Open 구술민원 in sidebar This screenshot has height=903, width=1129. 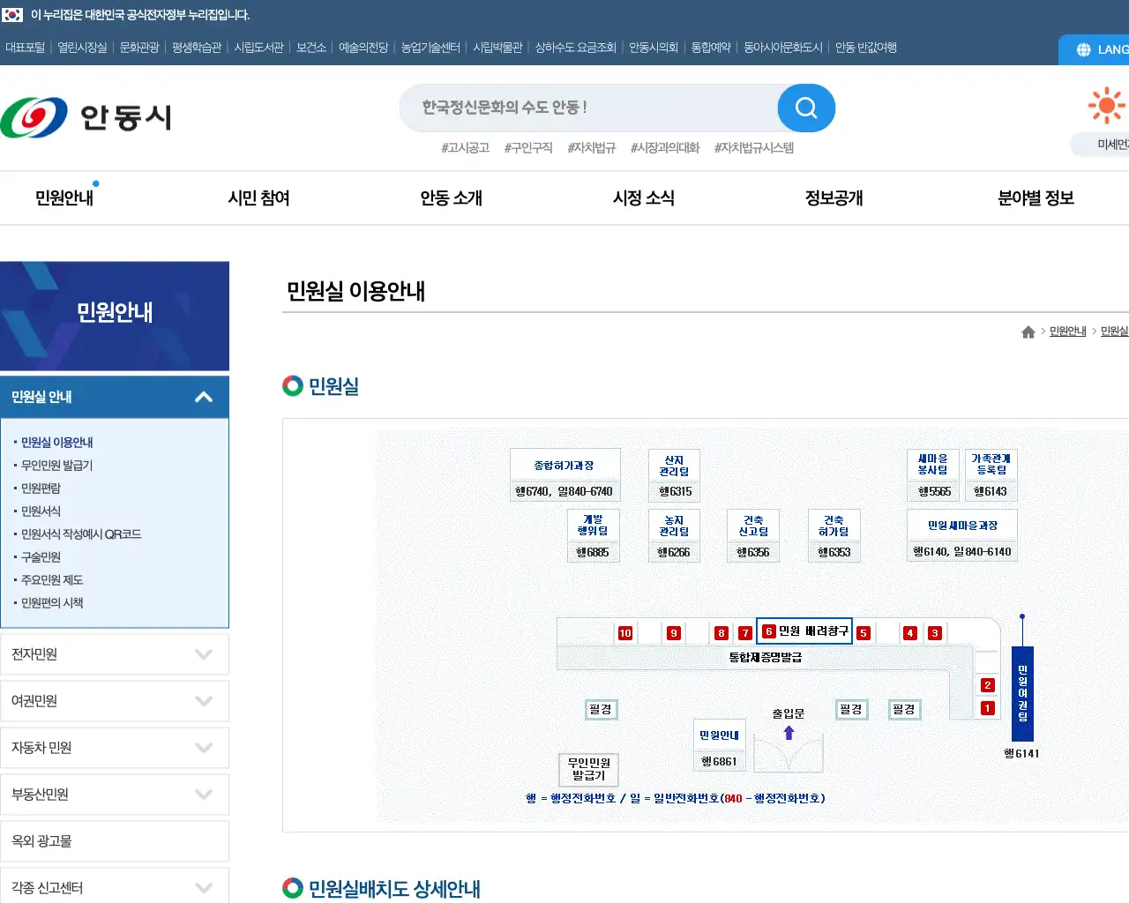pyautogui.click(x=41, y=557)
